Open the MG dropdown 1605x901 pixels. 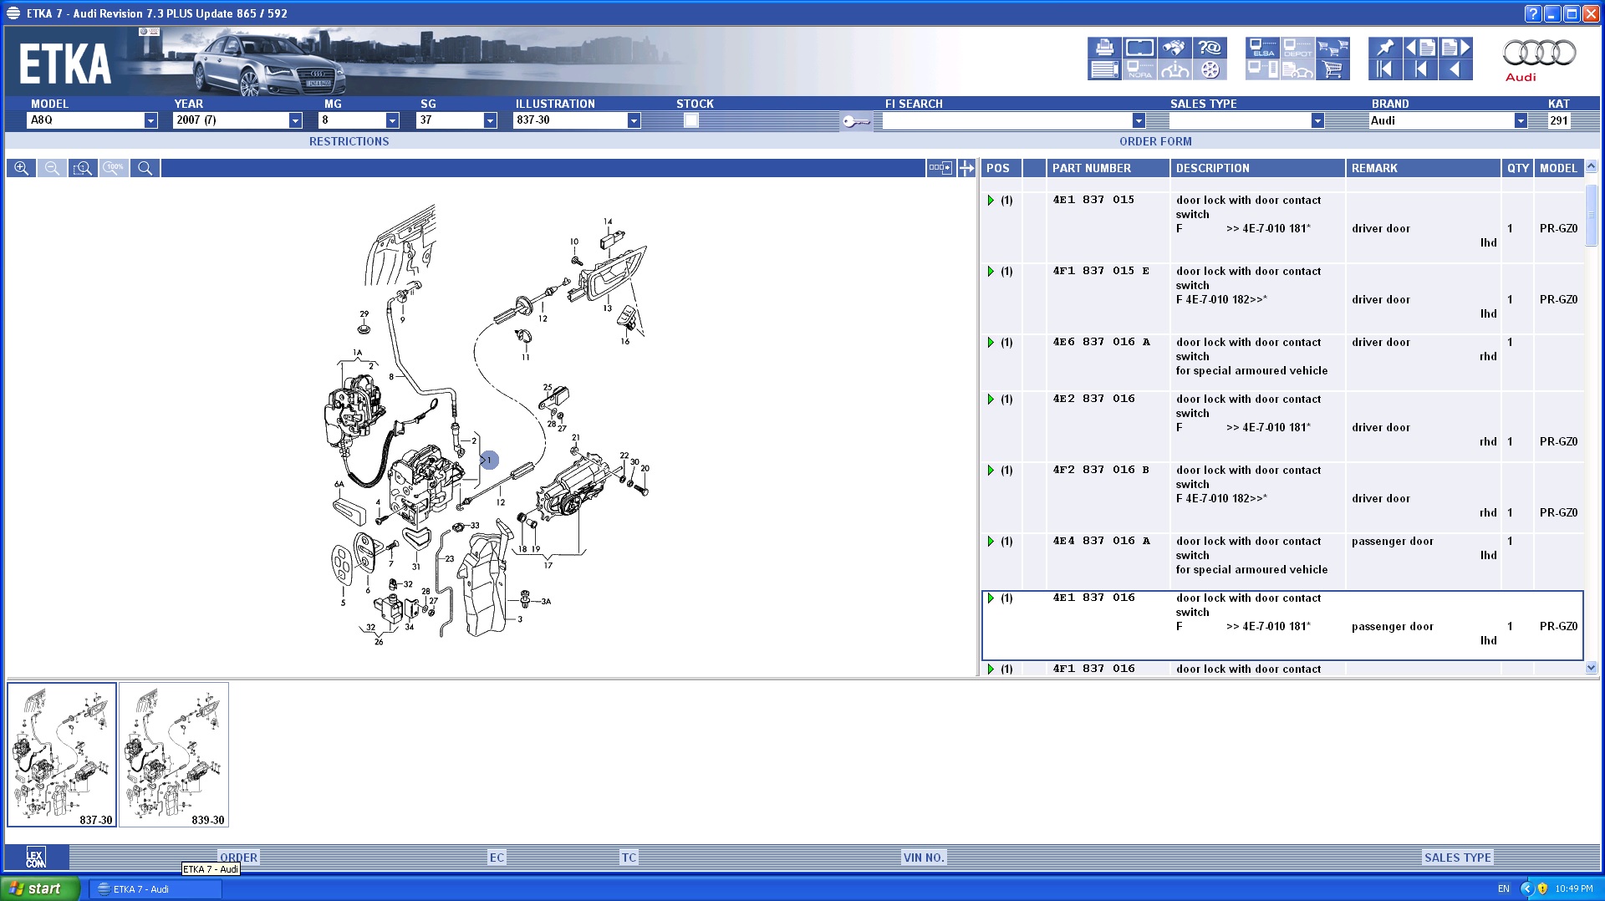click(x=392, y=120)
